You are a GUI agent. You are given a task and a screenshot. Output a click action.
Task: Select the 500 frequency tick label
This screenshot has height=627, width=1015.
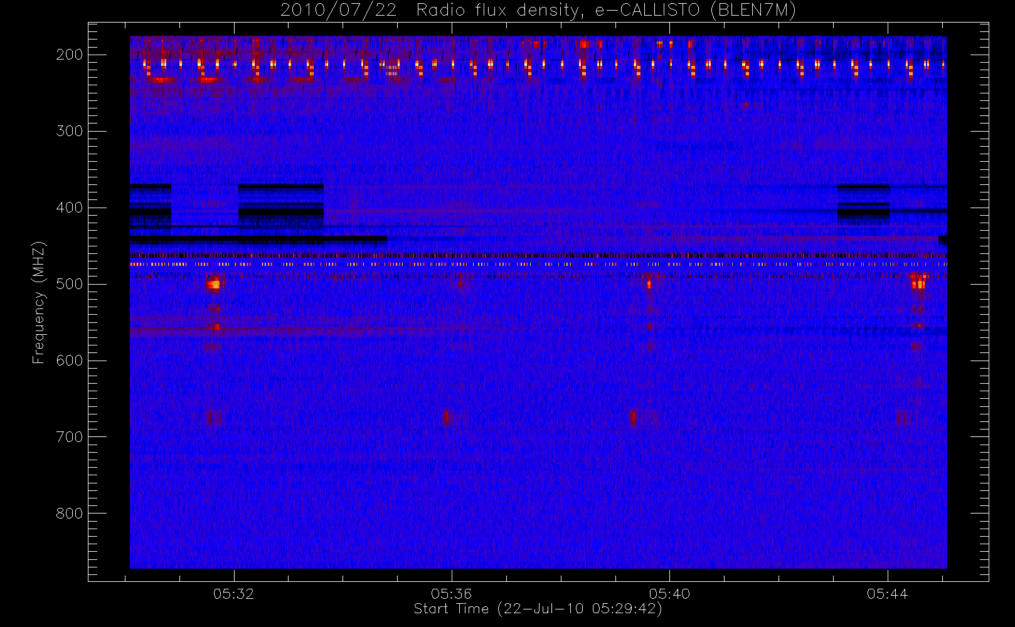tap(69, 284)
